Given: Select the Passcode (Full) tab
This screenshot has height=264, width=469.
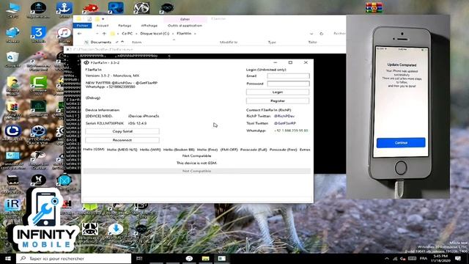Looking at the screenshot, I should coord(254,150).
